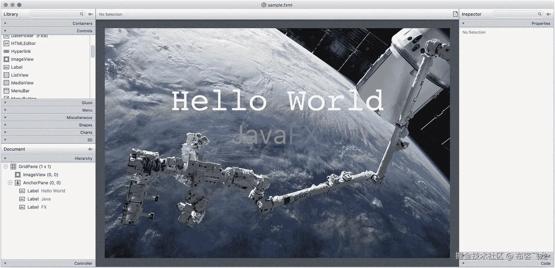Screen dimensions: 555x268
Task: Click MenuBar text in Library list
Action: tap(20, 91)
